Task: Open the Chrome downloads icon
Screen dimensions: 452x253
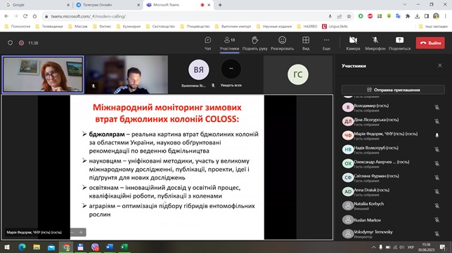Action: [417, 16]
